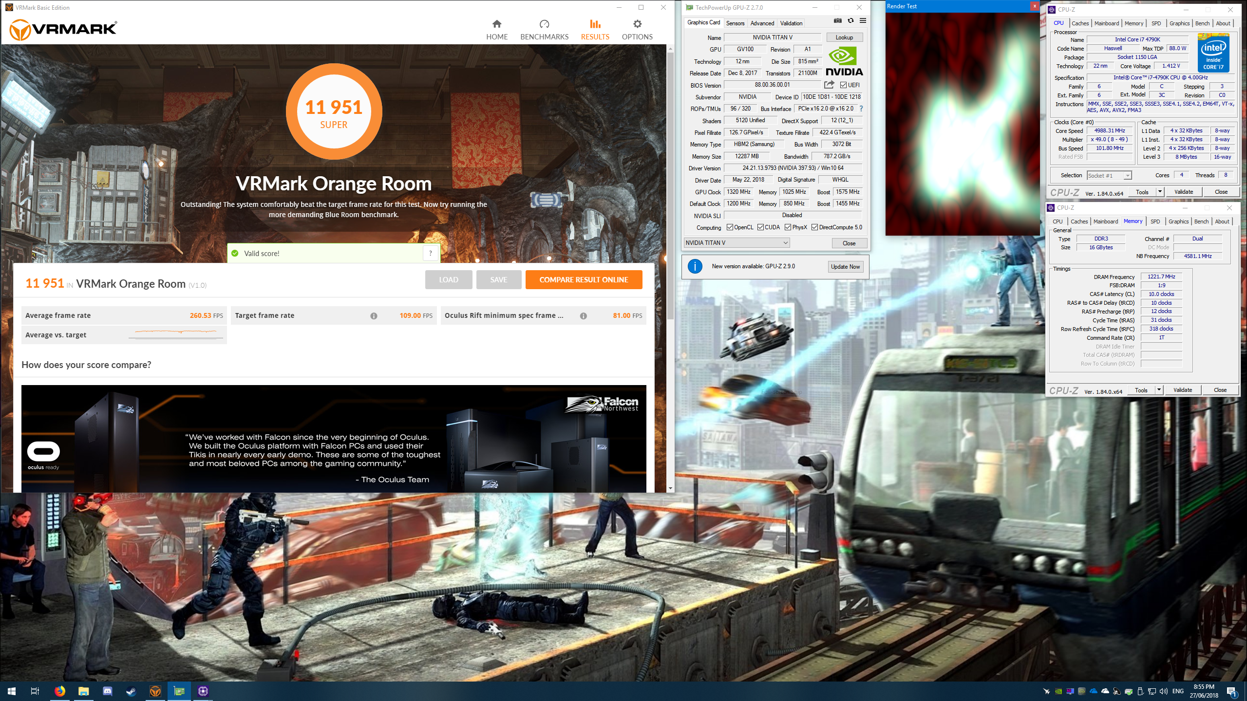The width and height of the screenshot is (1247, 701).
Task: Click the Average vs. target graph
Action: tap(175, 334)
